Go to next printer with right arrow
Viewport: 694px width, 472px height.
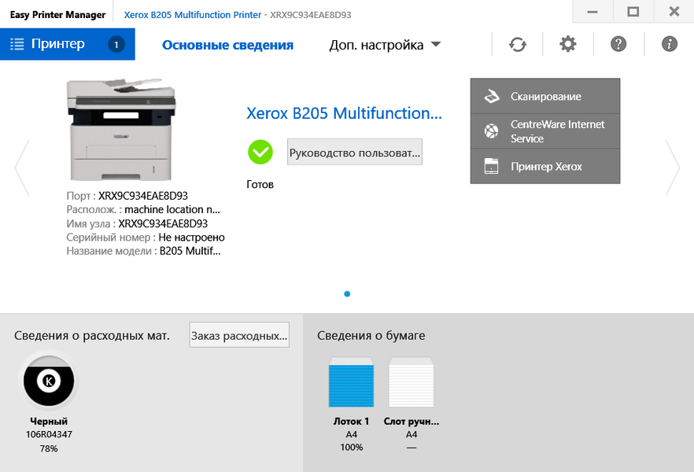coord(672,168)
